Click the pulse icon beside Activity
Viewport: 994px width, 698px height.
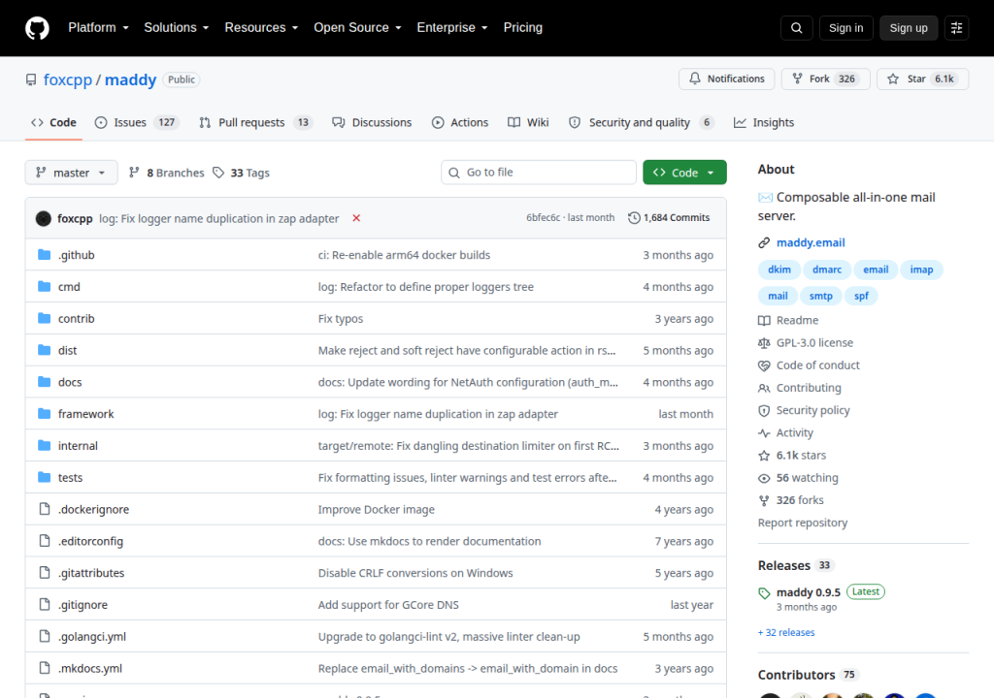[764, 433]
